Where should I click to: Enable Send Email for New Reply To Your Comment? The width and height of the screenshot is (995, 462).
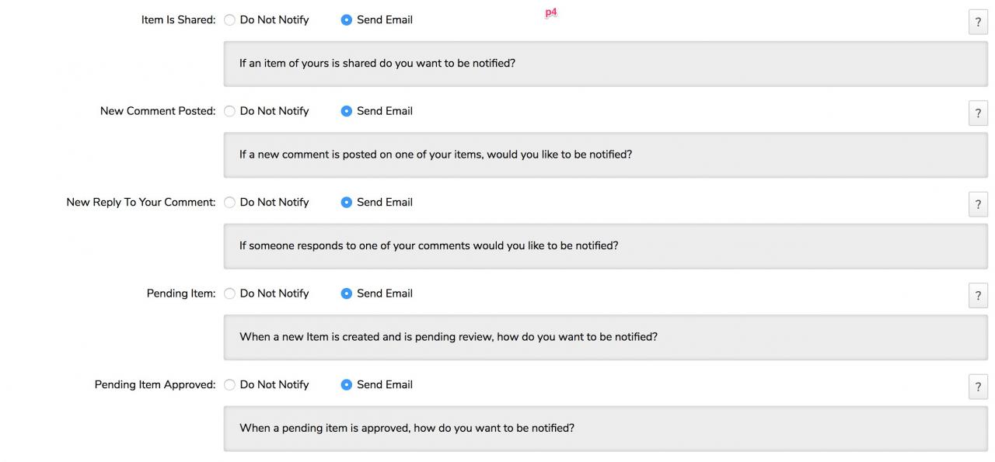point(347,203)
